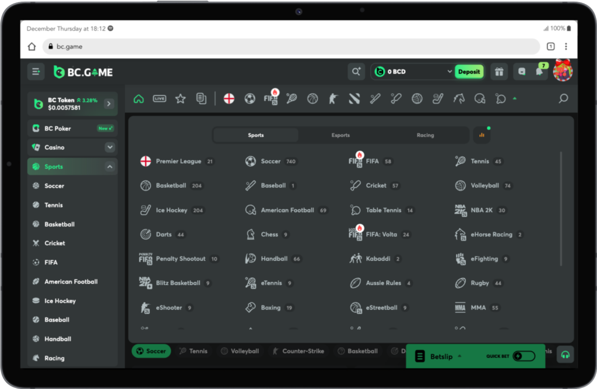Image resolution: width=597 pixels, height=389 pixels.
Task: Select the ice hockey icon in sports toolbar
Action: click(438, 99)
